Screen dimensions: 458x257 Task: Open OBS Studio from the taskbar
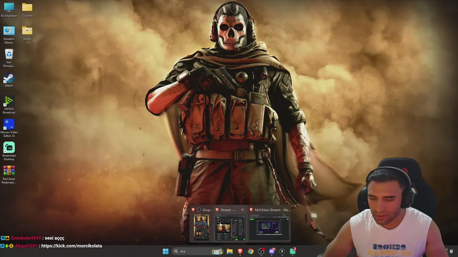[x=261, y=251]
